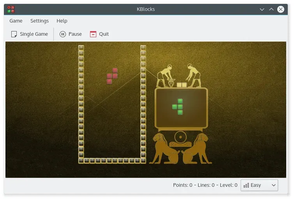
Task: Open the Help menu
Action: point(62,21)
